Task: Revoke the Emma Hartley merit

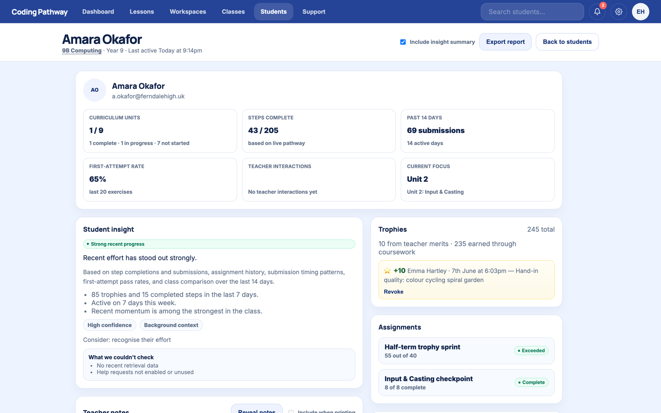Action: click(x=393, y=292)
